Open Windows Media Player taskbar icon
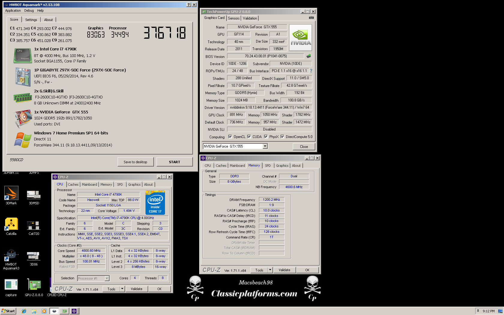Screen dimensions: 504x315 coord(44,311)
